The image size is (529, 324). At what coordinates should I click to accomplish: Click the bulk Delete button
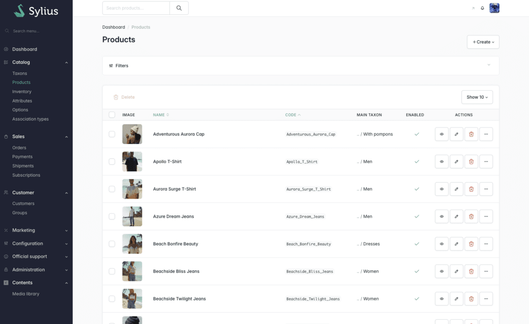pos(124,97)
